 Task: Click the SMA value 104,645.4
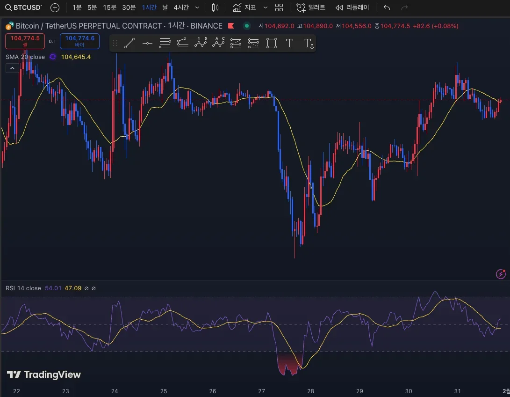coord(76,57)
